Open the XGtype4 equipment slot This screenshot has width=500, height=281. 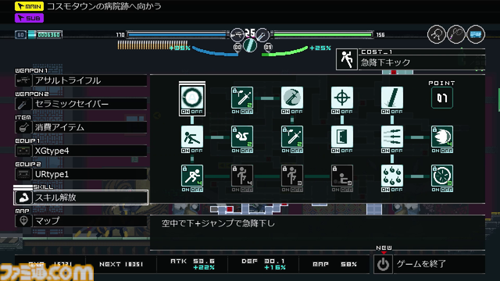coord(81,151)
